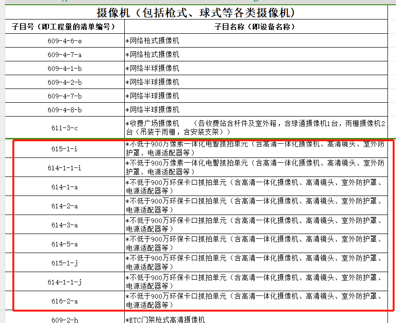This screenshot has height=323, width=396.
Task: Click the cell with code 609-4-1-b
Action: coord(64,69)
